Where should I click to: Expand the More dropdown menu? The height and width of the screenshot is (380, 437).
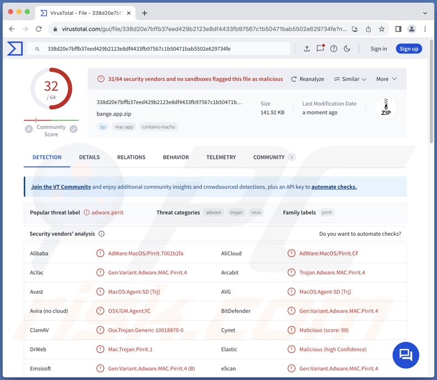[386, 79]
